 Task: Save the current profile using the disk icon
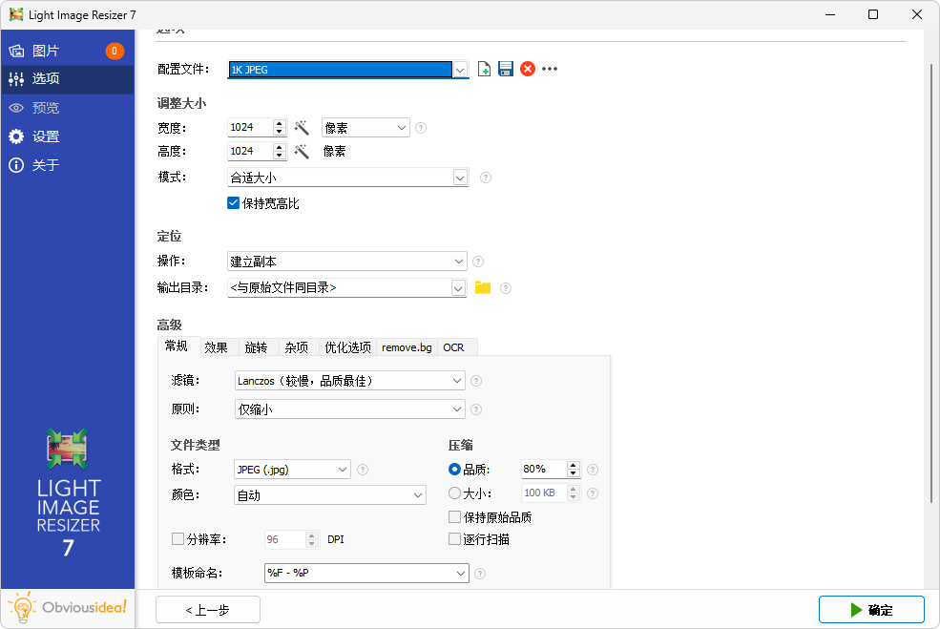coord(505,68)
